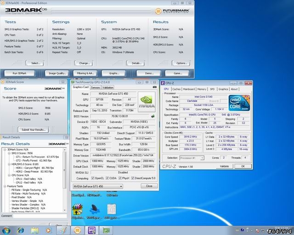
Task: Click the Comment input field
Action: (x=40, y=216)
